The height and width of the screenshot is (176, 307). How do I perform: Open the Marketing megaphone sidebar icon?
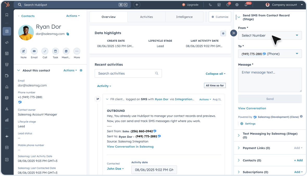(x=7, y=42)
